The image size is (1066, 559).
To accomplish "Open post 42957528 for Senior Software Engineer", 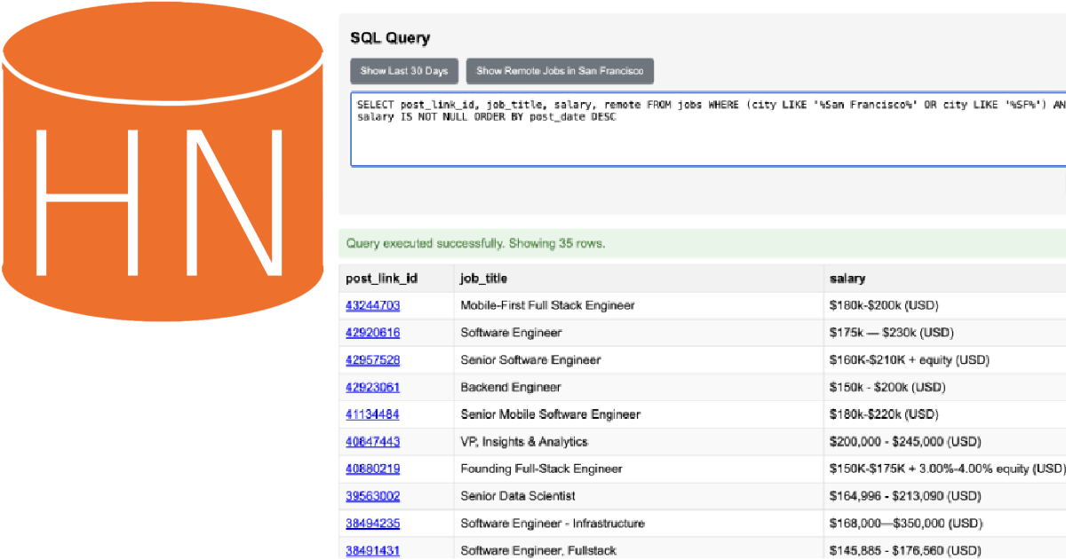I will point(372,359).
